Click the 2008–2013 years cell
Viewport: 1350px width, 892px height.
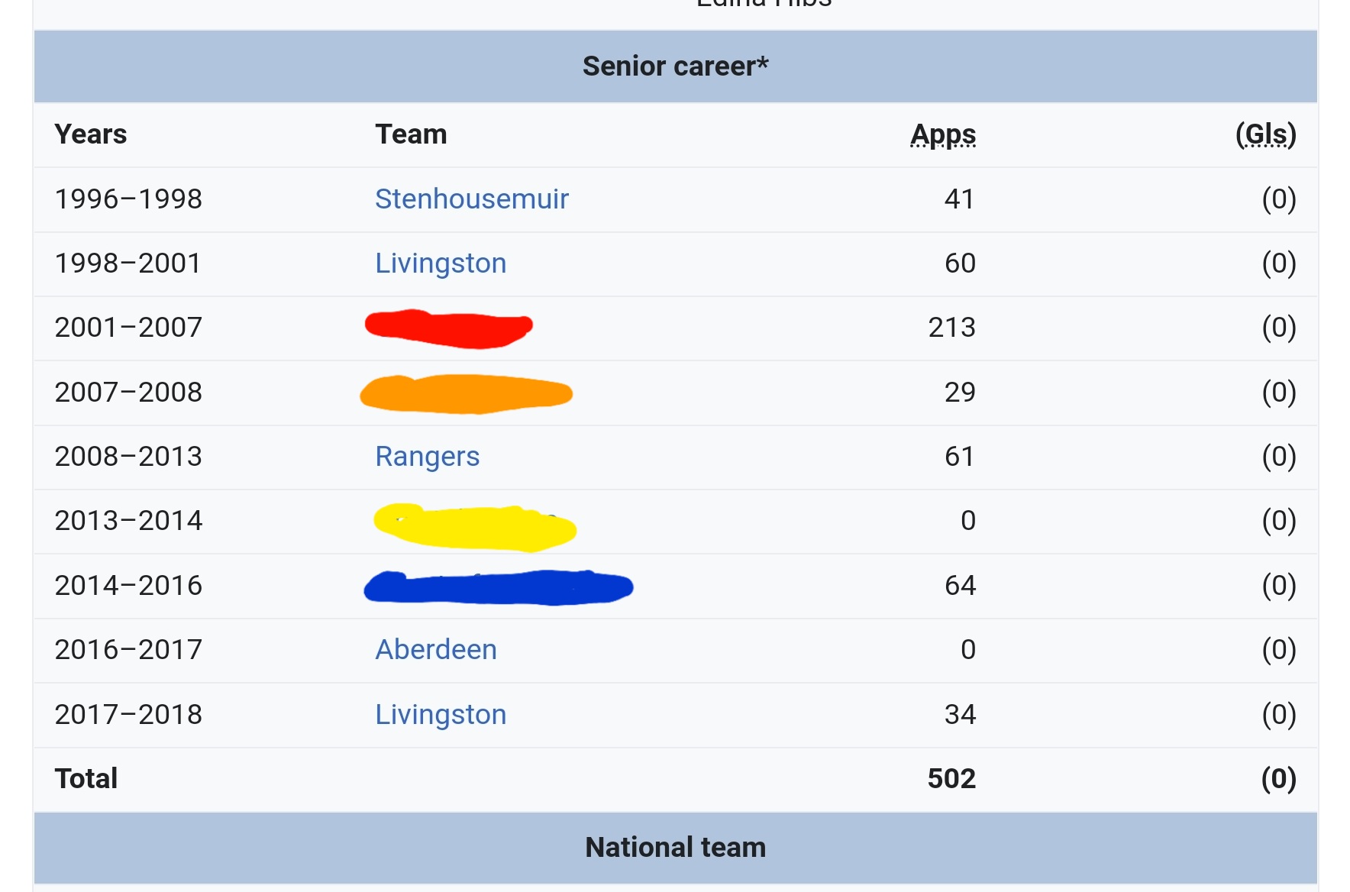(x=128, y=456)
